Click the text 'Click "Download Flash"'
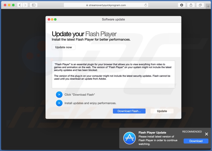The image size is (212, 151). pyautogui.click(x=80, y=95)
